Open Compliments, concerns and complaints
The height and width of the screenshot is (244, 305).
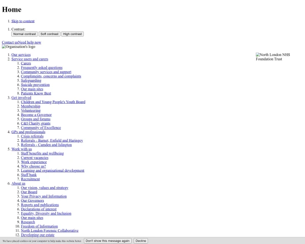pyautogui.click(x=51, y=76)
